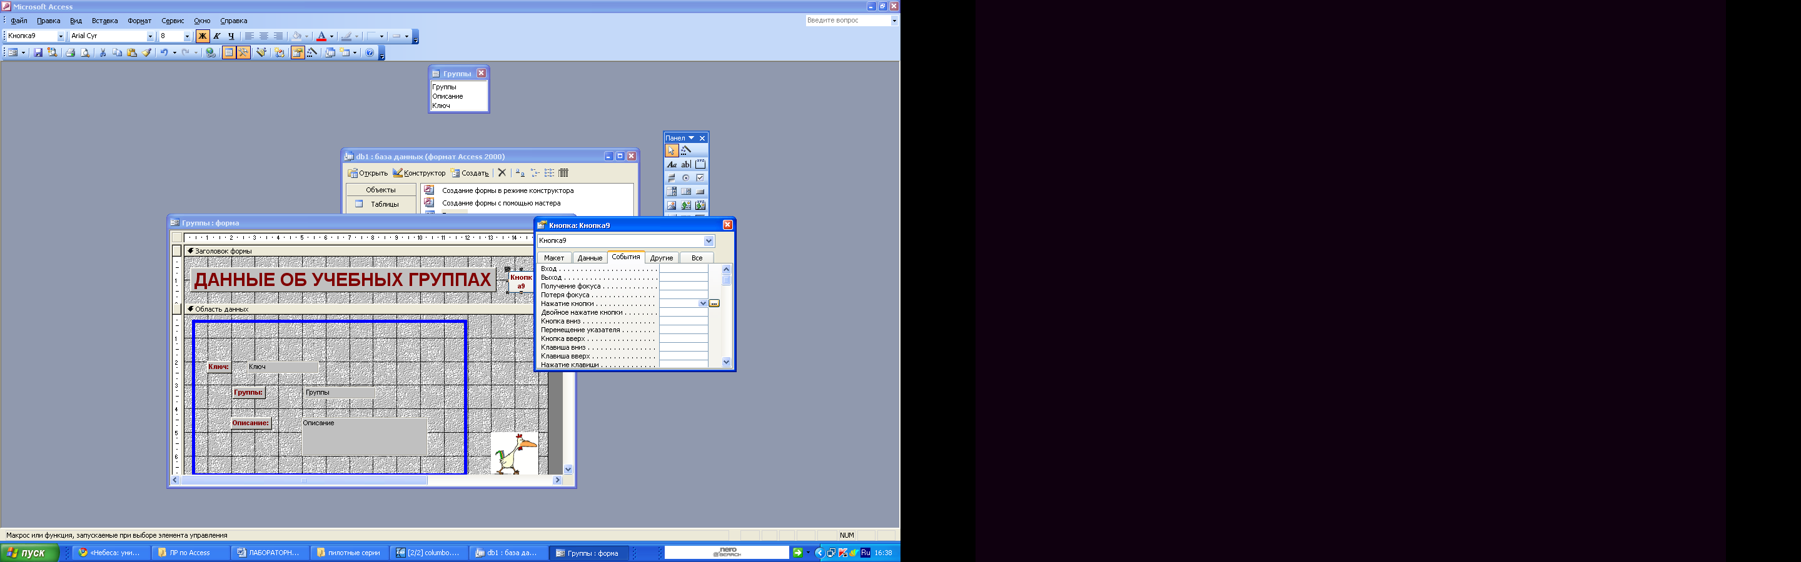Open the special effect dropdown arrow
1801x562 pixels.
407,36
